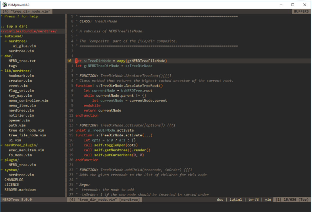This screenshot has height=213, width=312.
Task: Place cursor on 'function! s:TreeDirNode.AbsoluteTreeRoot()' line
Action: point(119,86)
